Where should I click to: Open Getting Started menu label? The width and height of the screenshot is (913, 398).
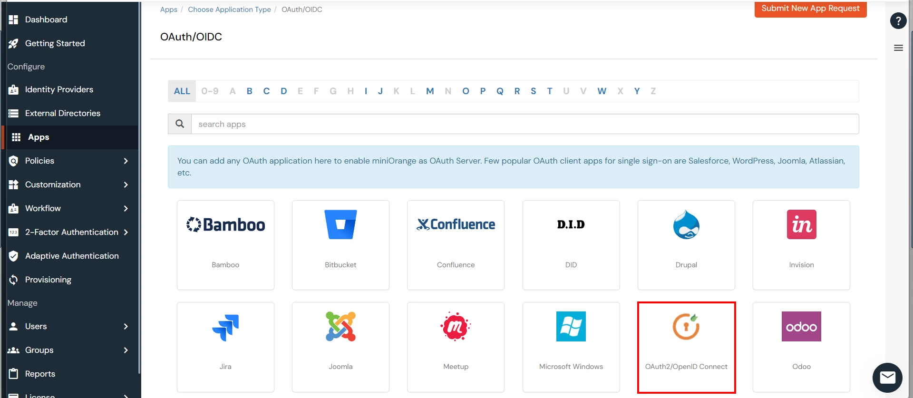click(x=55, y=43)
